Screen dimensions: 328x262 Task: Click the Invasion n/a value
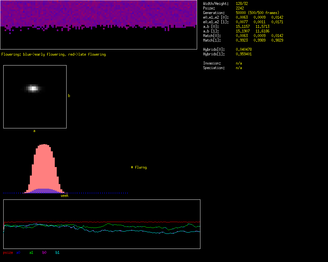239,63
